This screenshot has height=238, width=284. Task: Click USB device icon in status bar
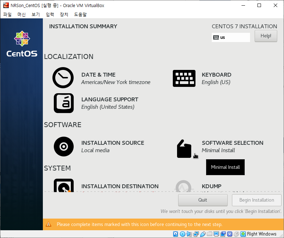[x=203, y=234]
